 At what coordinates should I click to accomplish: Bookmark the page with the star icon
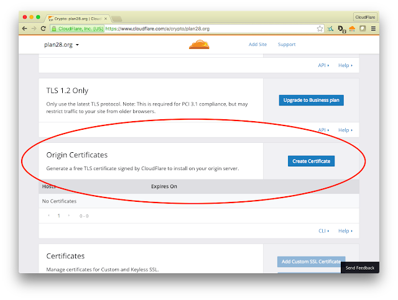click(x=320, y=29)
